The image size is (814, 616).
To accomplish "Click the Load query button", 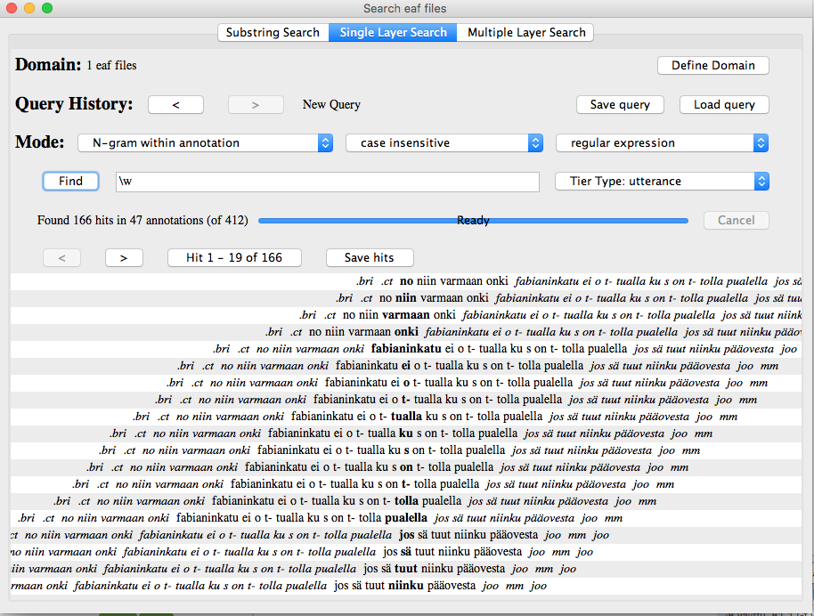I will [724, 104].
